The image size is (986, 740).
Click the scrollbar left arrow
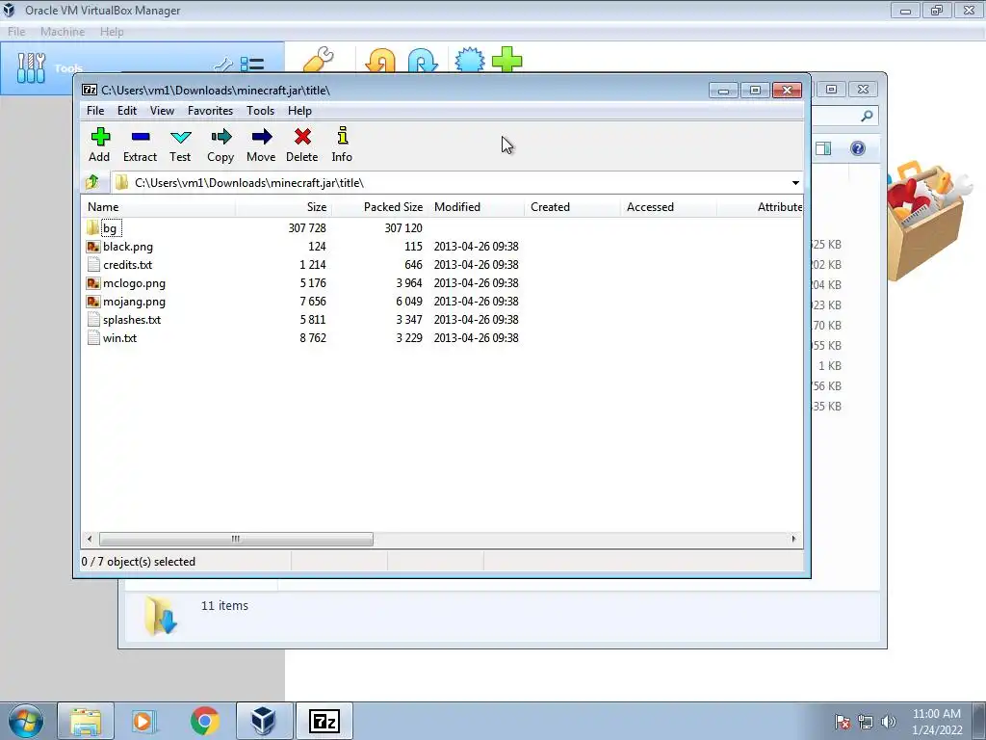90,539
